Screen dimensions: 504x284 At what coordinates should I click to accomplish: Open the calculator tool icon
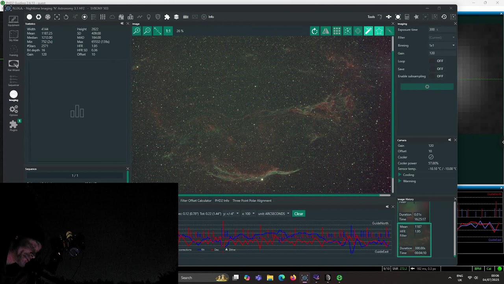[x=407, y=17]
